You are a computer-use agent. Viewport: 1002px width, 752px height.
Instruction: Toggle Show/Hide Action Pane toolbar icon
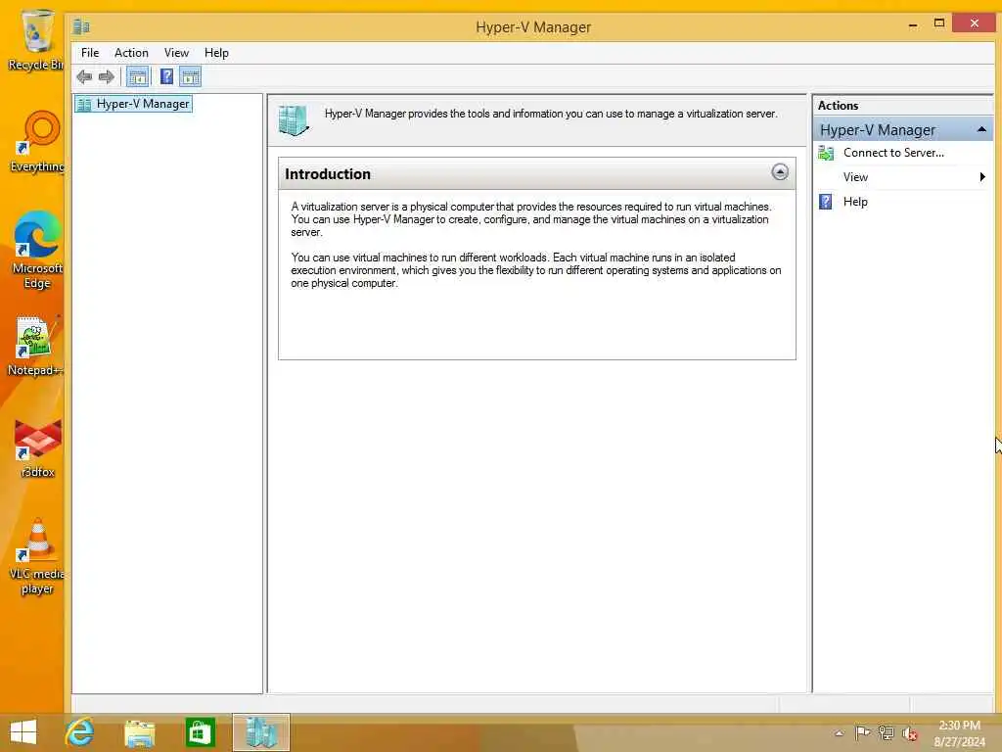click(191, 77)
